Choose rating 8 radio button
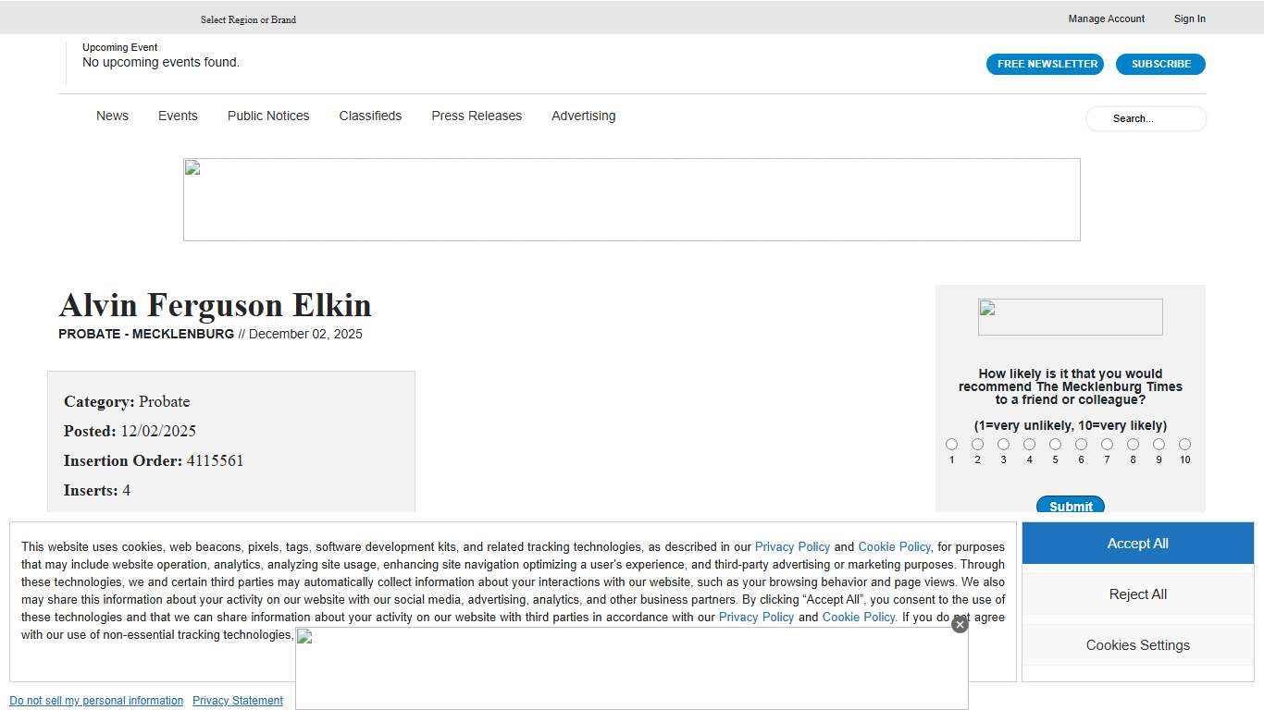1264x710 pixels. click(1133, 445)
